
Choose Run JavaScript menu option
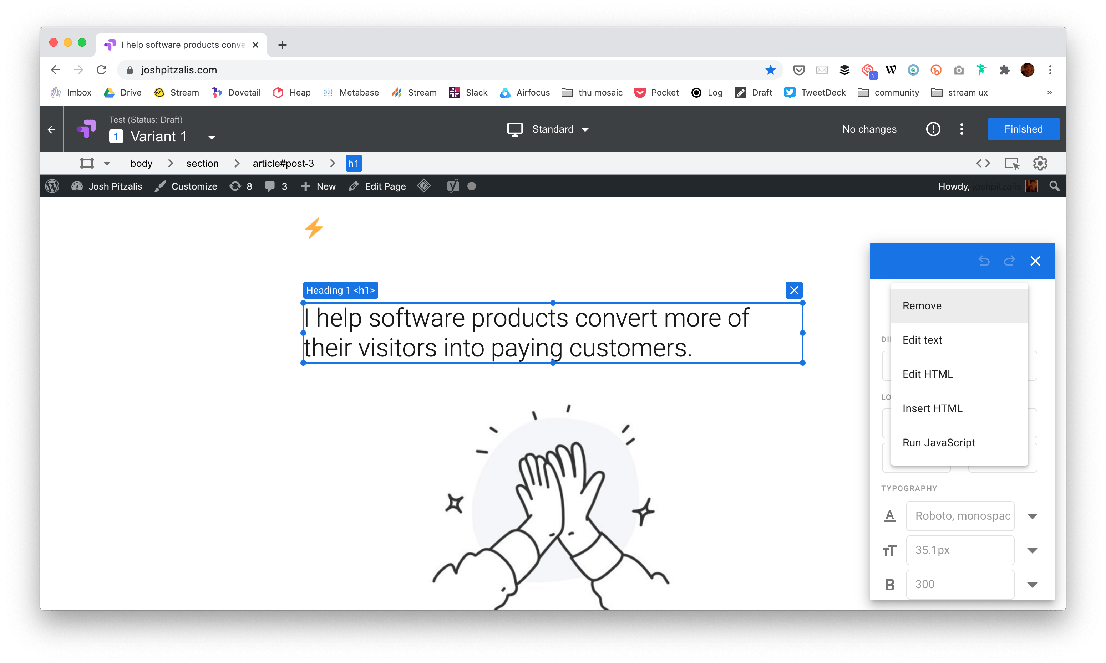(938, 443)
